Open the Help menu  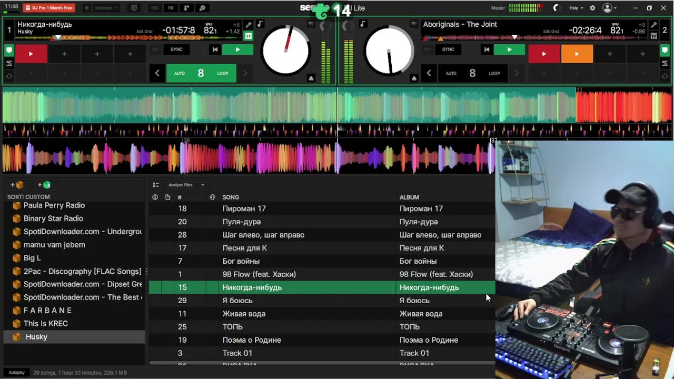point(576,8)
